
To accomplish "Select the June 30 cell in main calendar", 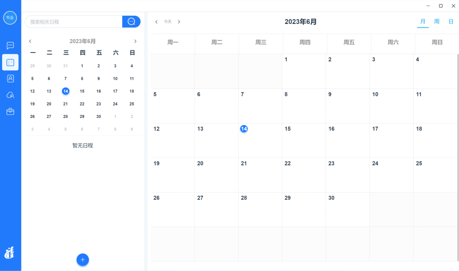I will [347, 209].
